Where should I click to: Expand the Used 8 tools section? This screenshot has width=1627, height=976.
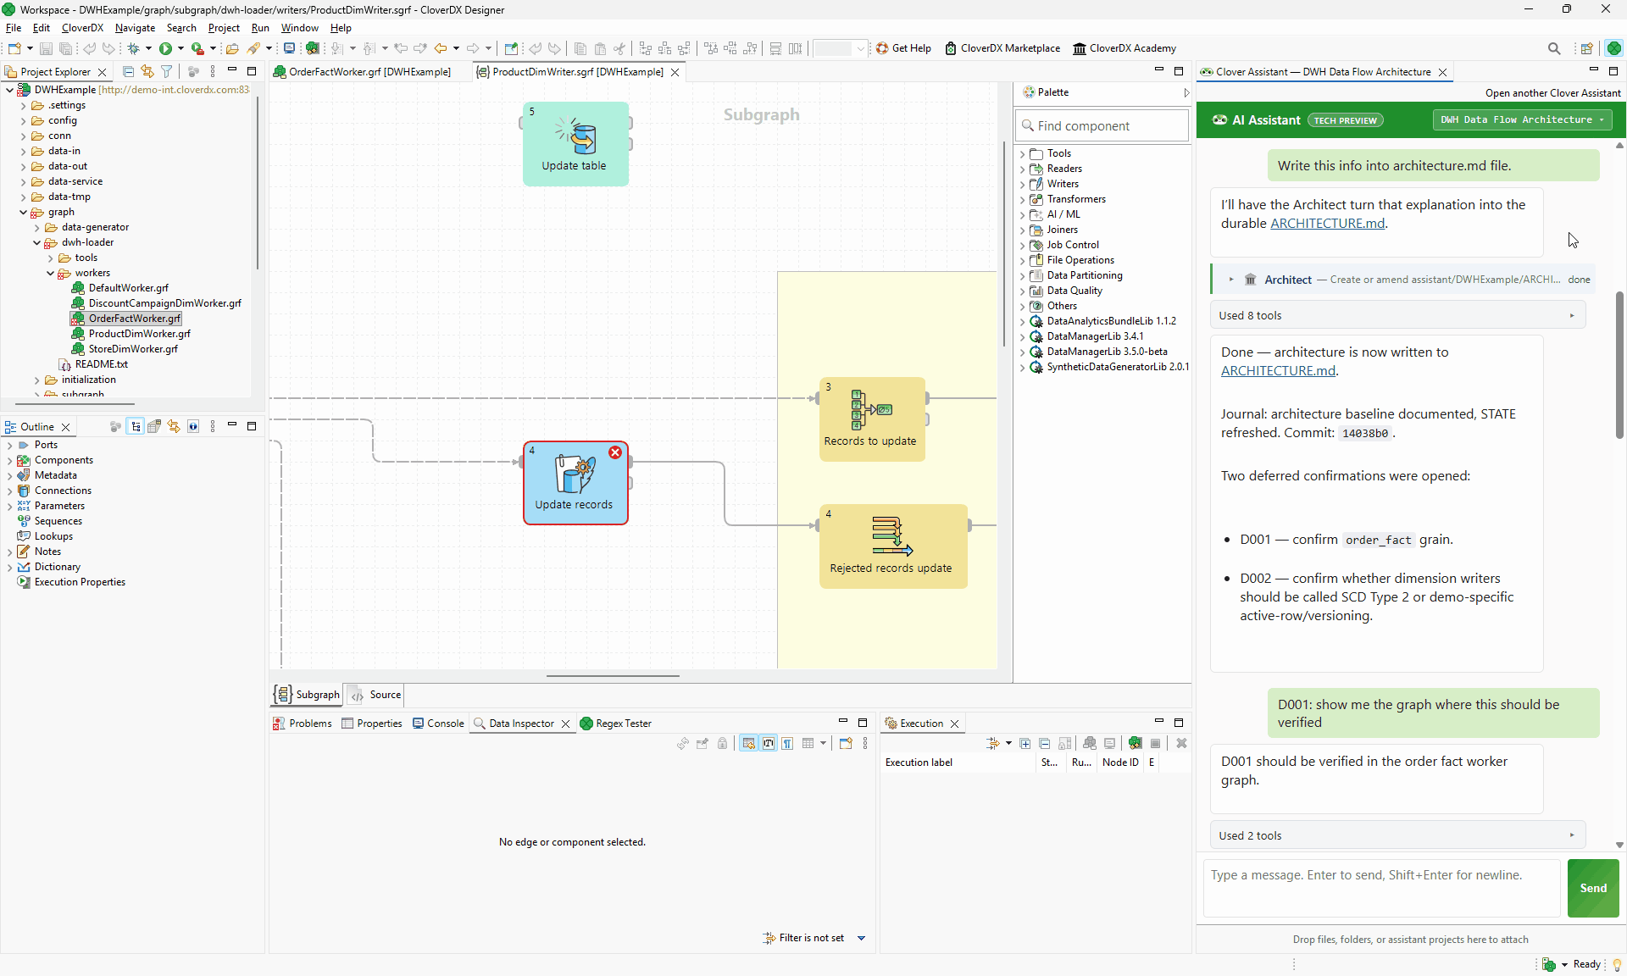point(1397,315)
